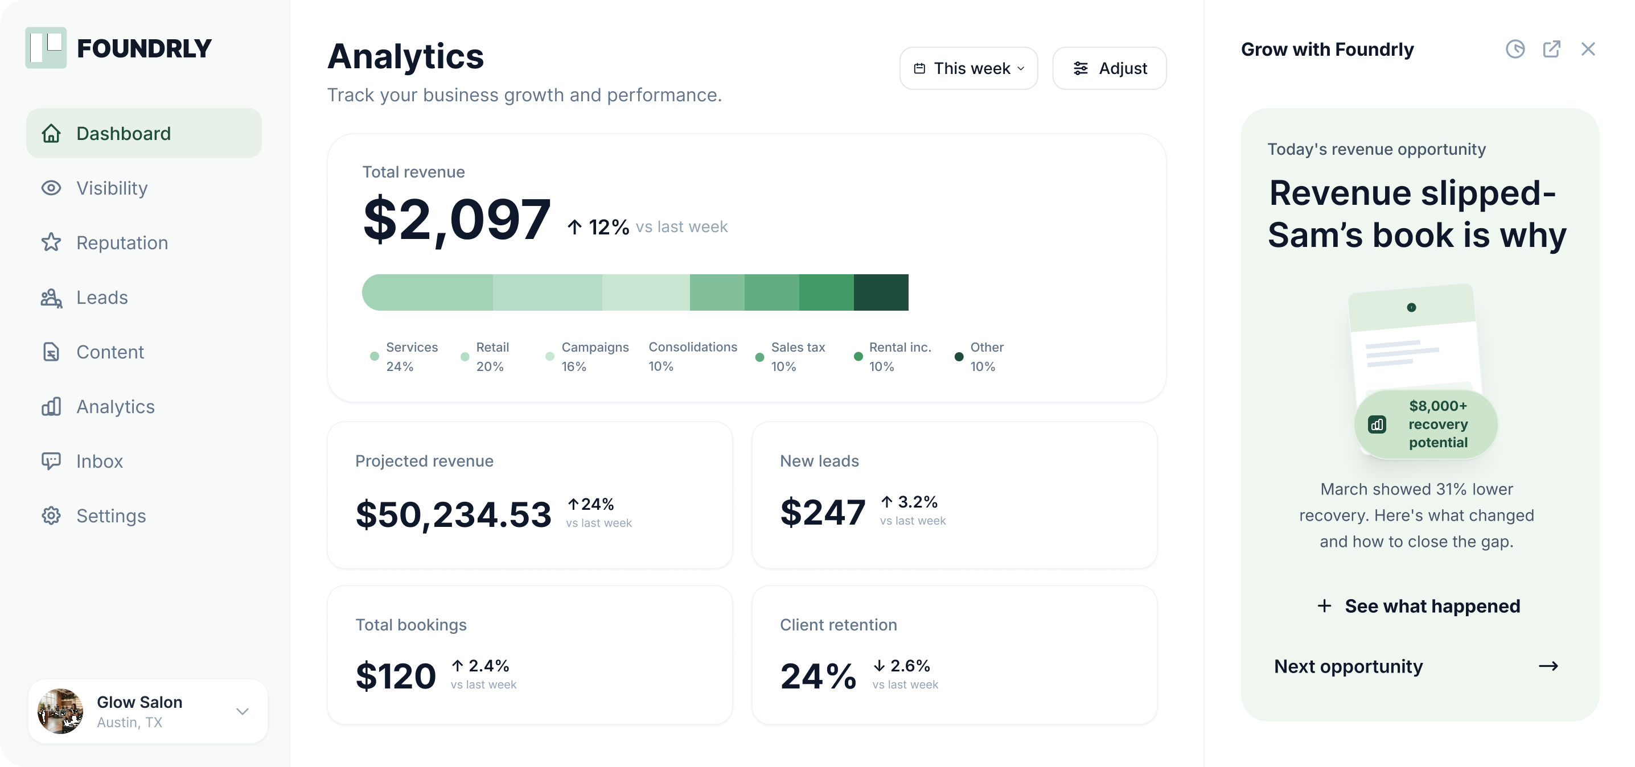
Task: Open the history clock icon in Grow panel
Action: point(1515,49)
